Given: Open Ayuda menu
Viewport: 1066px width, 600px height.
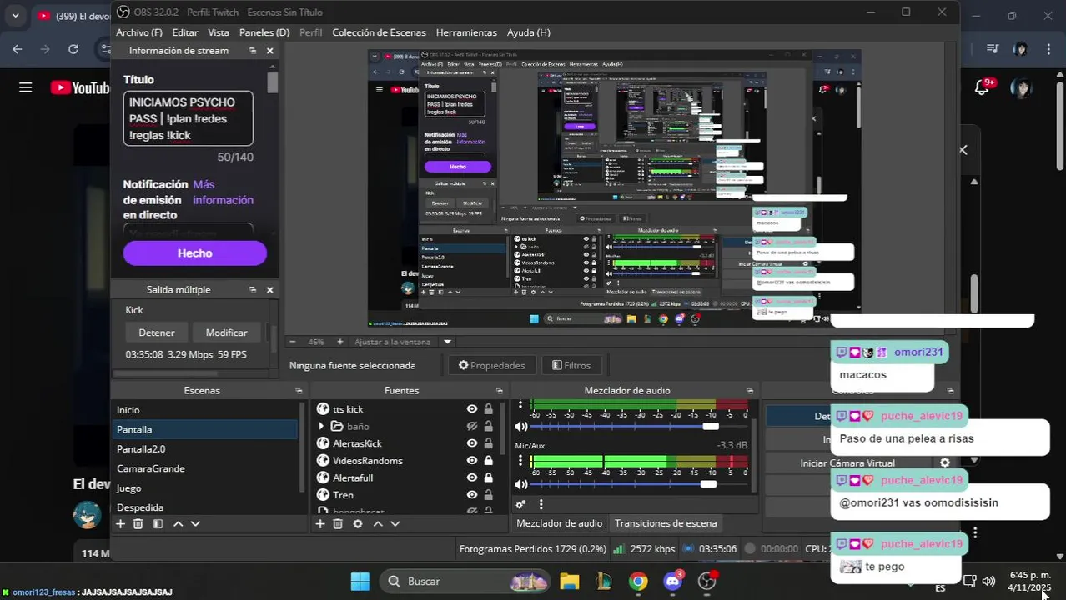Looking at the screenshot, I should click(529, 32).
